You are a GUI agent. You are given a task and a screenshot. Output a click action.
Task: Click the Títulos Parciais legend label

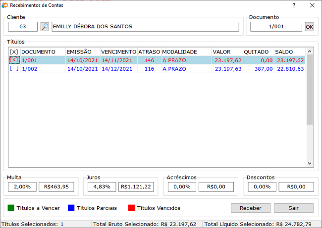click(x=97, y=208)
